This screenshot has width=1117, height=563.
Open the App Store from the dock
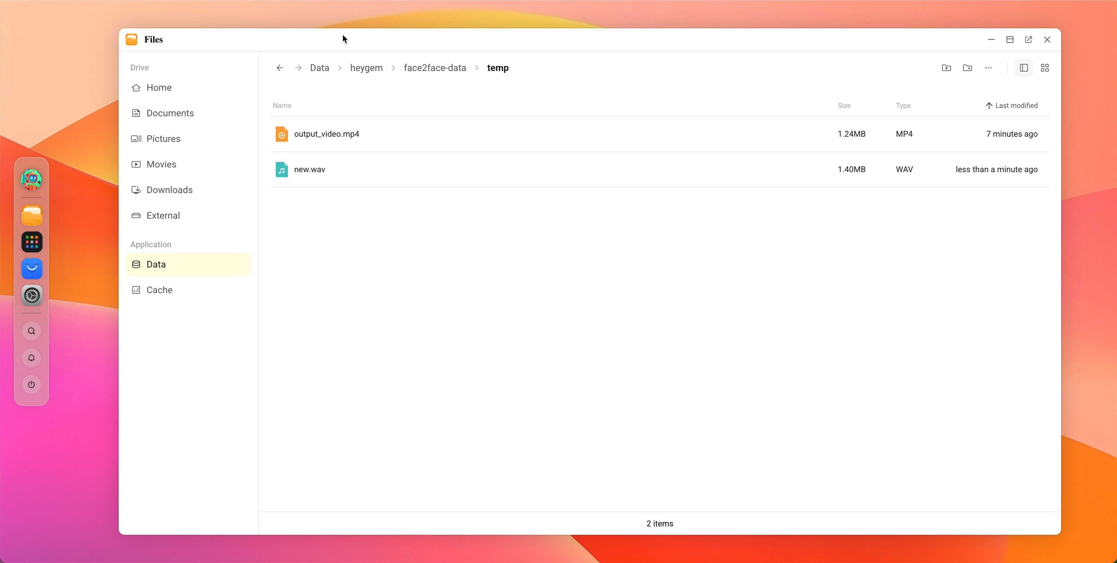point(31,268)
